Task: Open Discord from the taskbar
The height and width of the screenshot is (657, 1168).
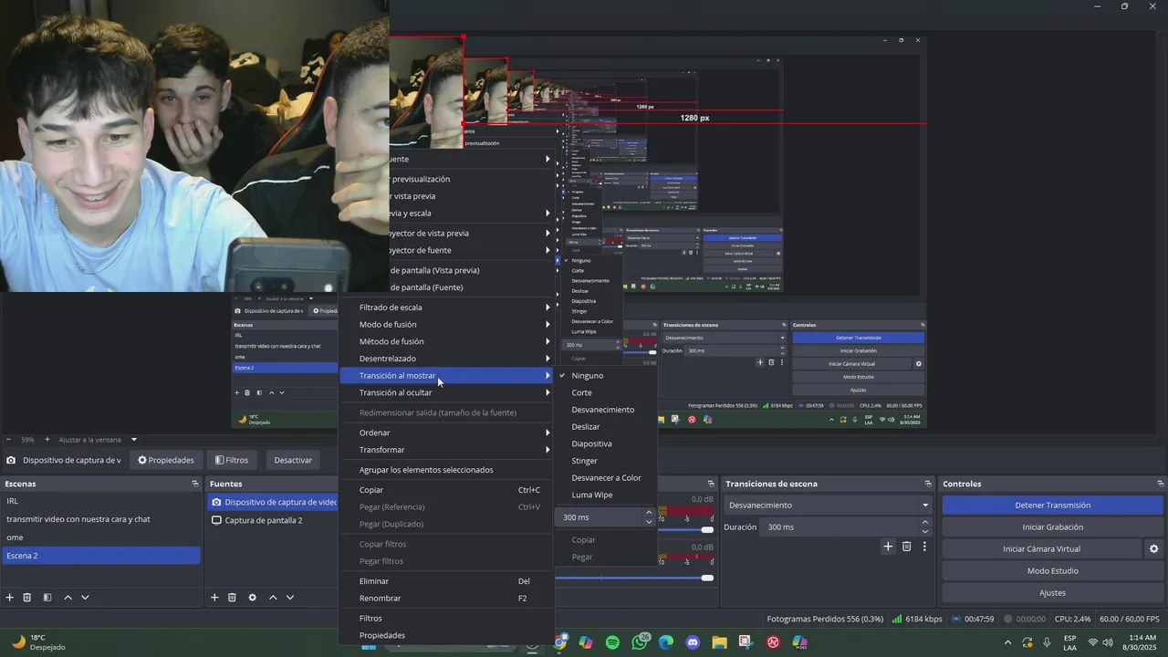Action: coord(692,643)
